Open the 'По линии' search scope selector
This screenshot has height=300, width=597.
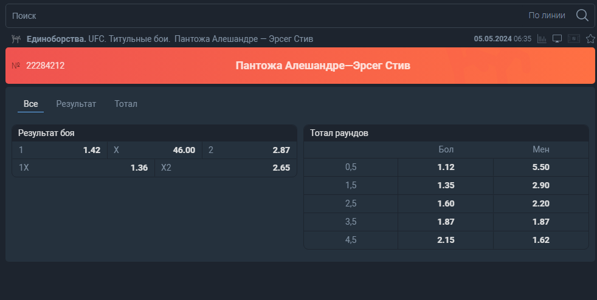pyautogui.click(x=547, y=15)
